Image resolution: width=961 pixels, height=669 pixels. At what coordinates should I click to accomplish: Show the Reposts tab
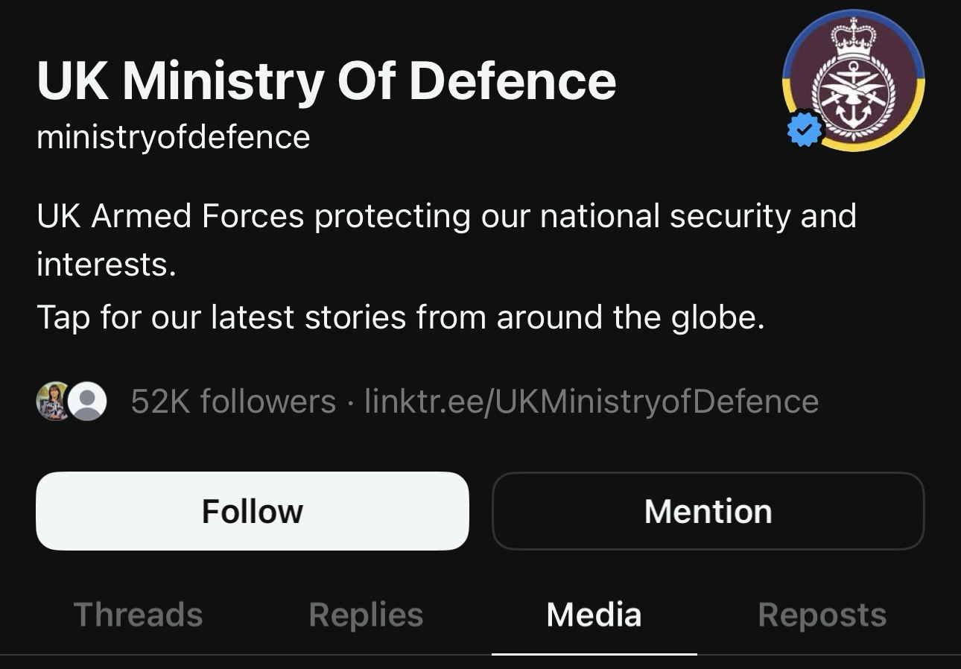(822, 615)
